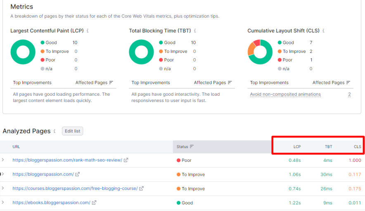Sort TBT Affected Pages column
The width and height of the screenshot is (365, 211).
[x=230, y=83]
